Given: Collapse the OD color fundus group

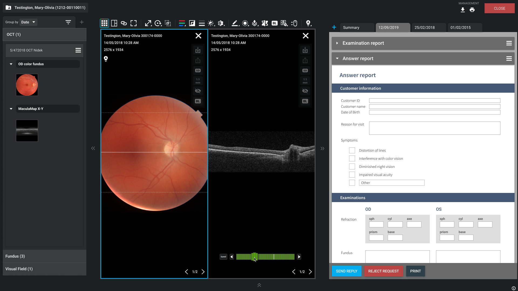Looking at the screenshot, I should [x=11, y=64].
